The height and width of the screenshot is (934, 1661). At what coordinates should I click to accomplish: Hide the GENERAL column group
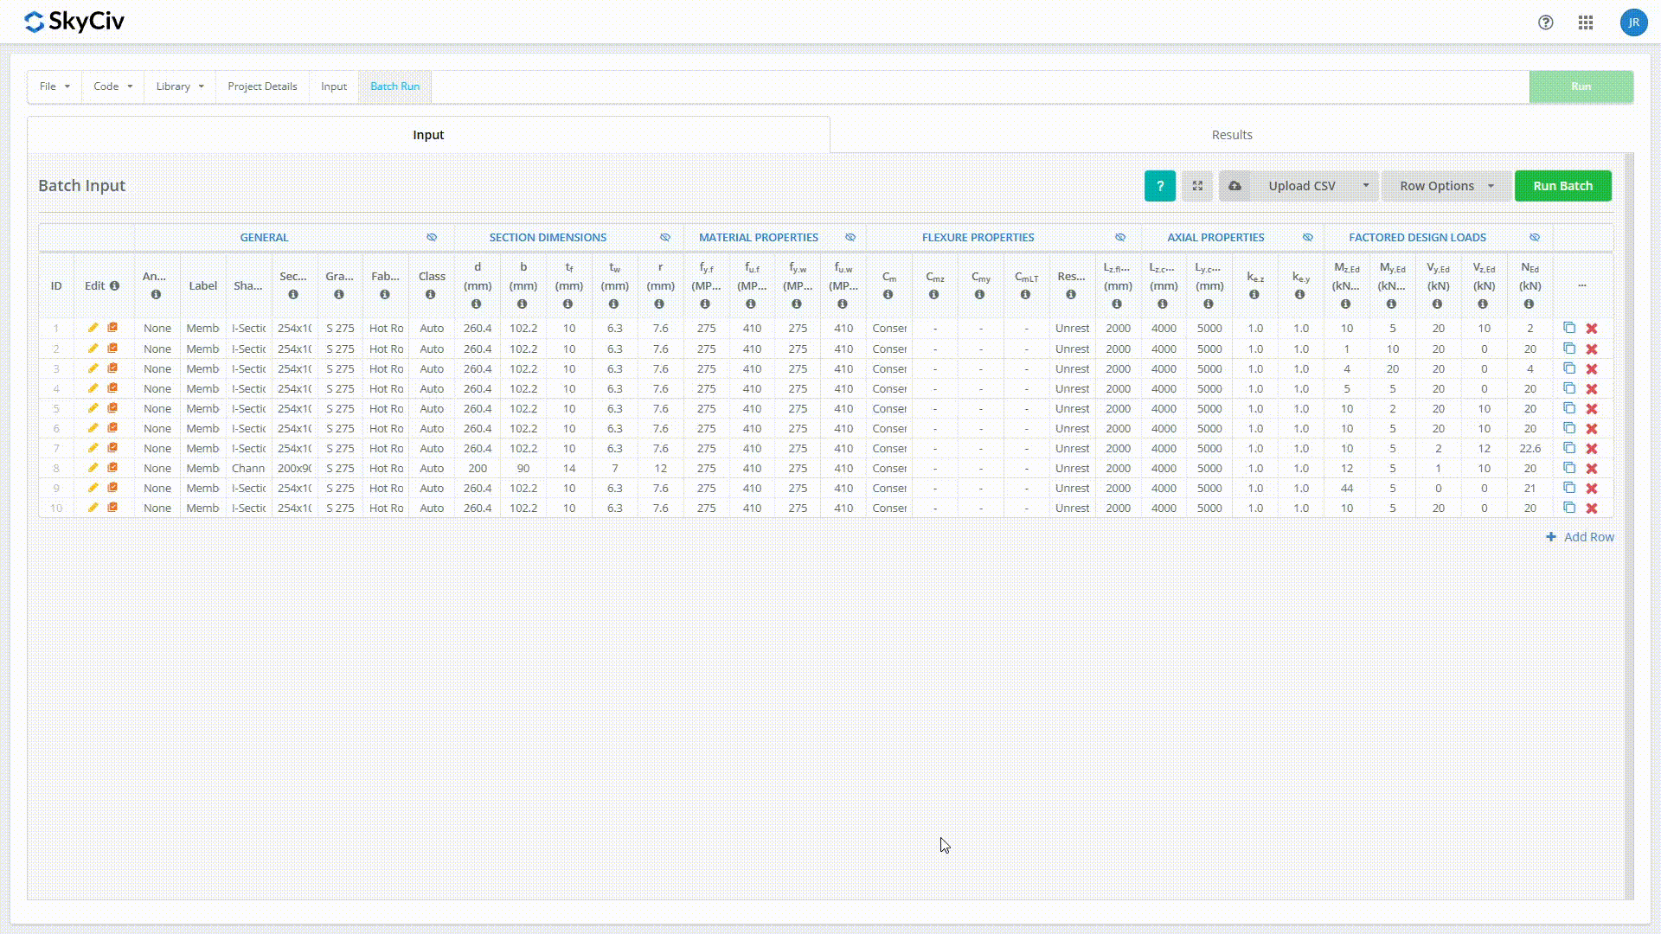pyautogui.click(x=432, y=237)
